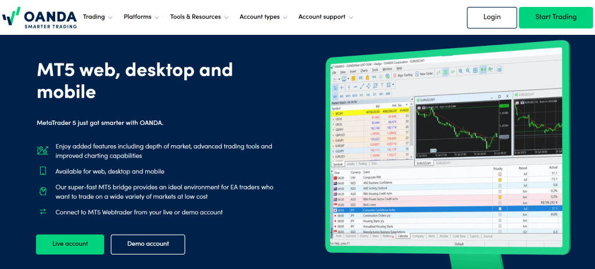Screen dimensions: 595x269
Task: Click the OANDA Smarter Trading logo
Action: coord(40,17)
